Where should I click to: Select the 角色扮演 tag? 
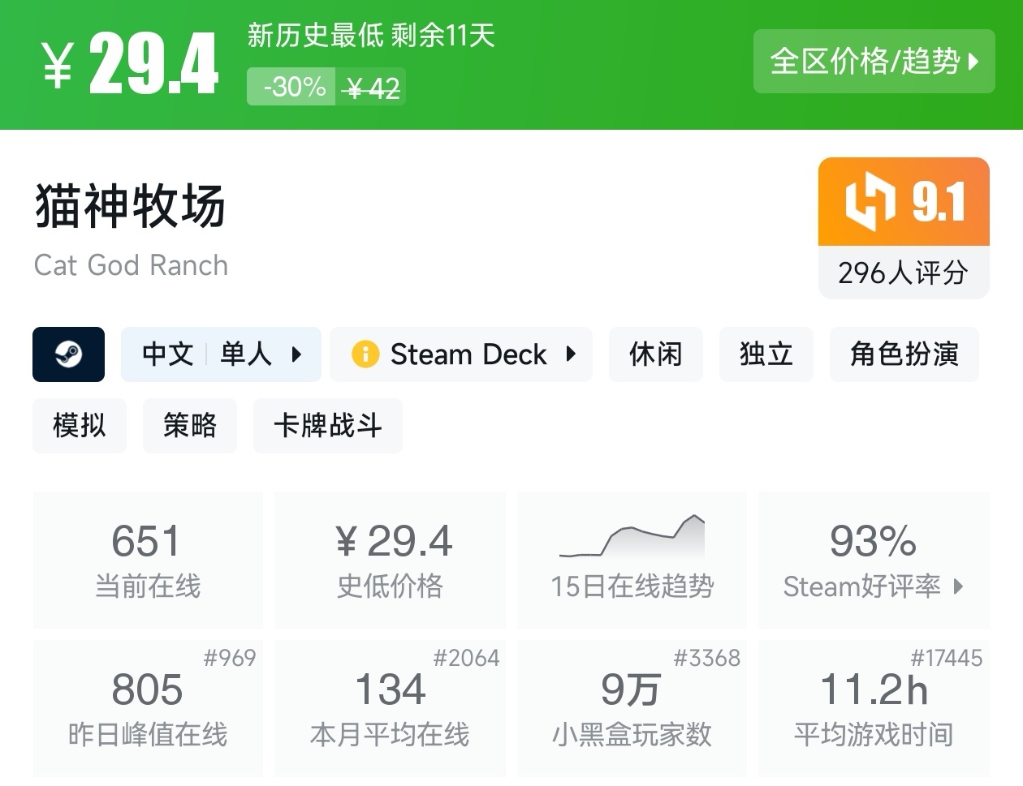tap(904, 354)
